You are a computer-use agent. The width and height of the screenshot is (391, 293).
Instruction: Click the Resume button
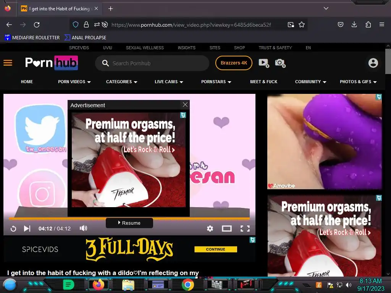[129, 223]
